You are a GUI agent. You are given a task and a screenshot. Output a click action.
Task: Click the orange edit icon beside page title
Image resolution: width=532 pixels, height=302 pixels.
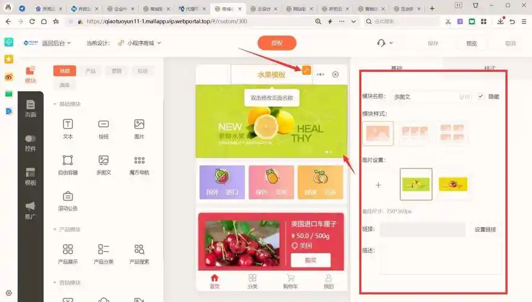[307, 70]
